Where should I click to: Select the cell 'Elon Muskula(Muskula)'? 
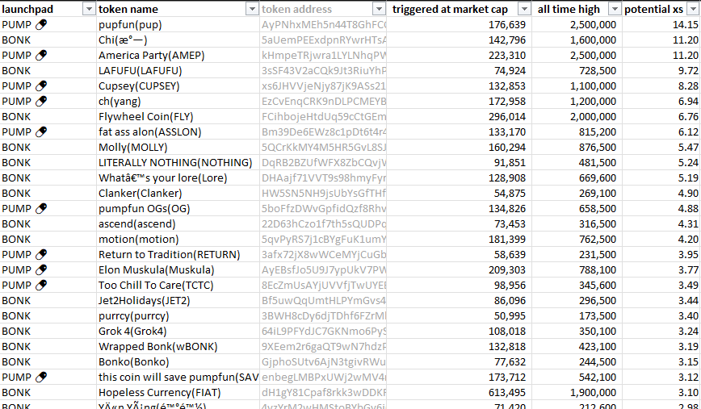[178, 269]
